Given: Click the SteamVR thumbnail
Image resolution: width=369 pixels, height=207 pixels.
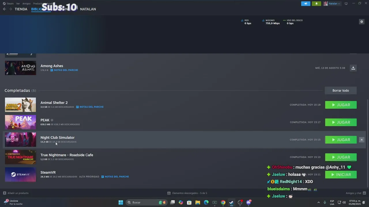Looking at the screenshot, I should (x=20, y=175).
